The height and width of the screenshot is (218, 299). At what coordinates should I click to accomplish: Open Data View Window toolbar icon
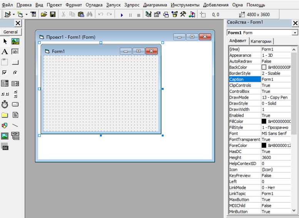(192, 14)
